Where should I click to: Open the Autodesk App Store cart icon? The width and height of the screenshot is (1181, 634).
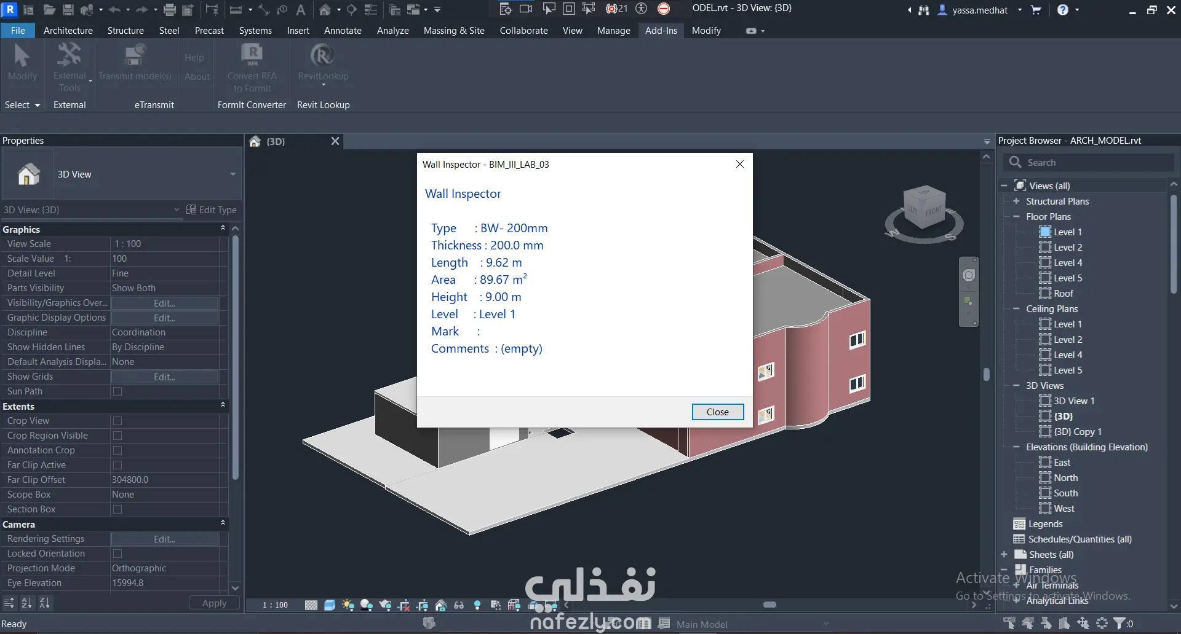pos(1036,9)
